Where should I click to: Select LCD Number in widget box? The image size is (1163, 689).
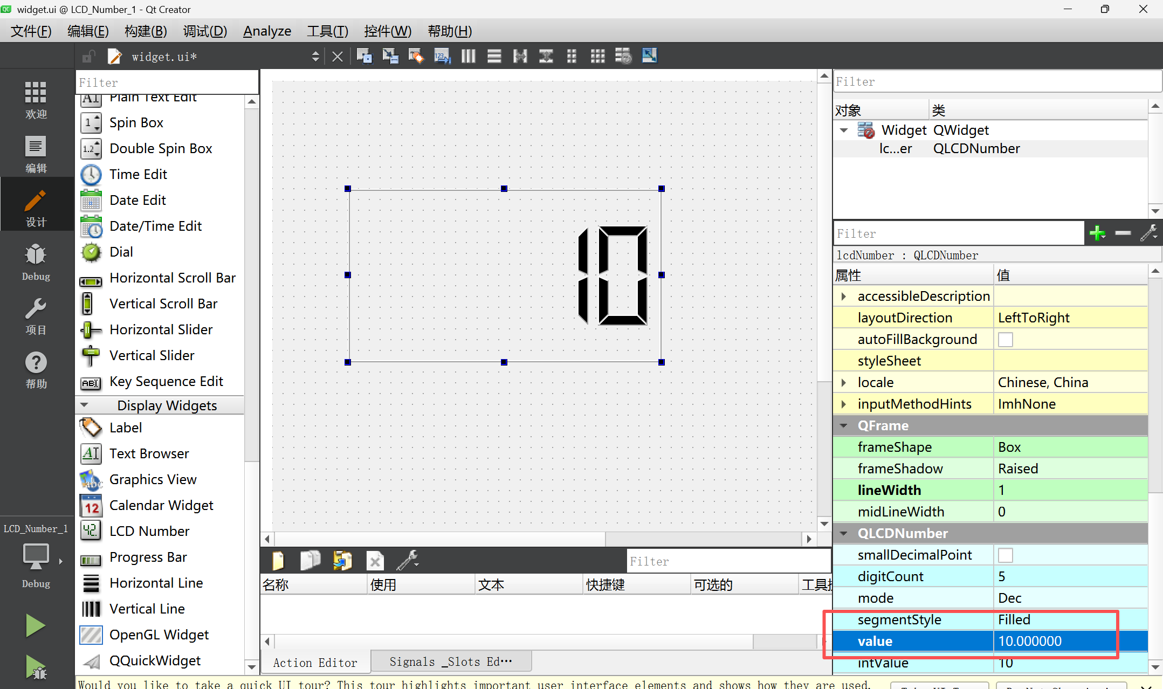(x=149, y=531)
